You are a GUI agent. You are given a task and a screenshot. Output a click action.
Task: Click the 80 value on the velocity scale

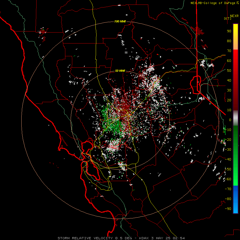tap(229, 41)
